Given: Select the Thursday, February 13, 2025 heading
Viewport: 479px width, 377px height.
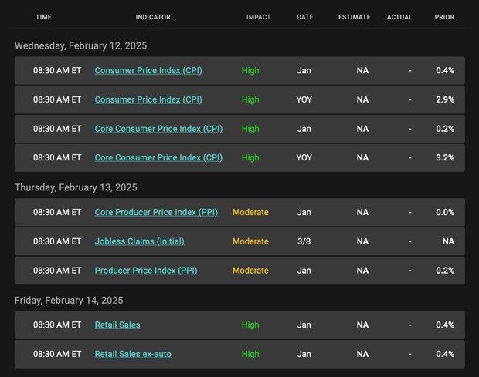Looking at the screenshot, I should [76, 187].
